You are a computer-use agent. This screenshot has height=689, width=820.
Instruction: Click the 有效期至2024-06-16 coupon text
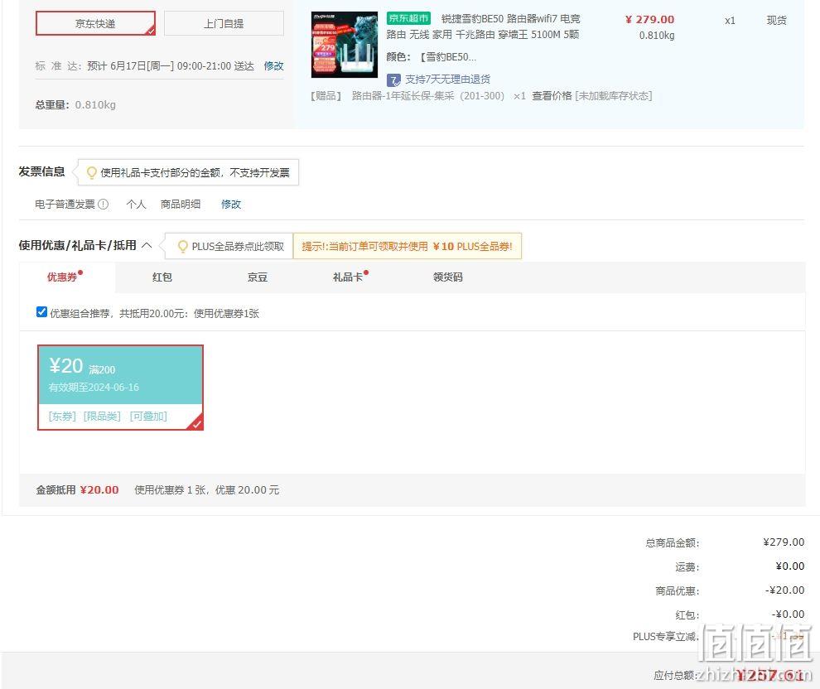(94, 388)
